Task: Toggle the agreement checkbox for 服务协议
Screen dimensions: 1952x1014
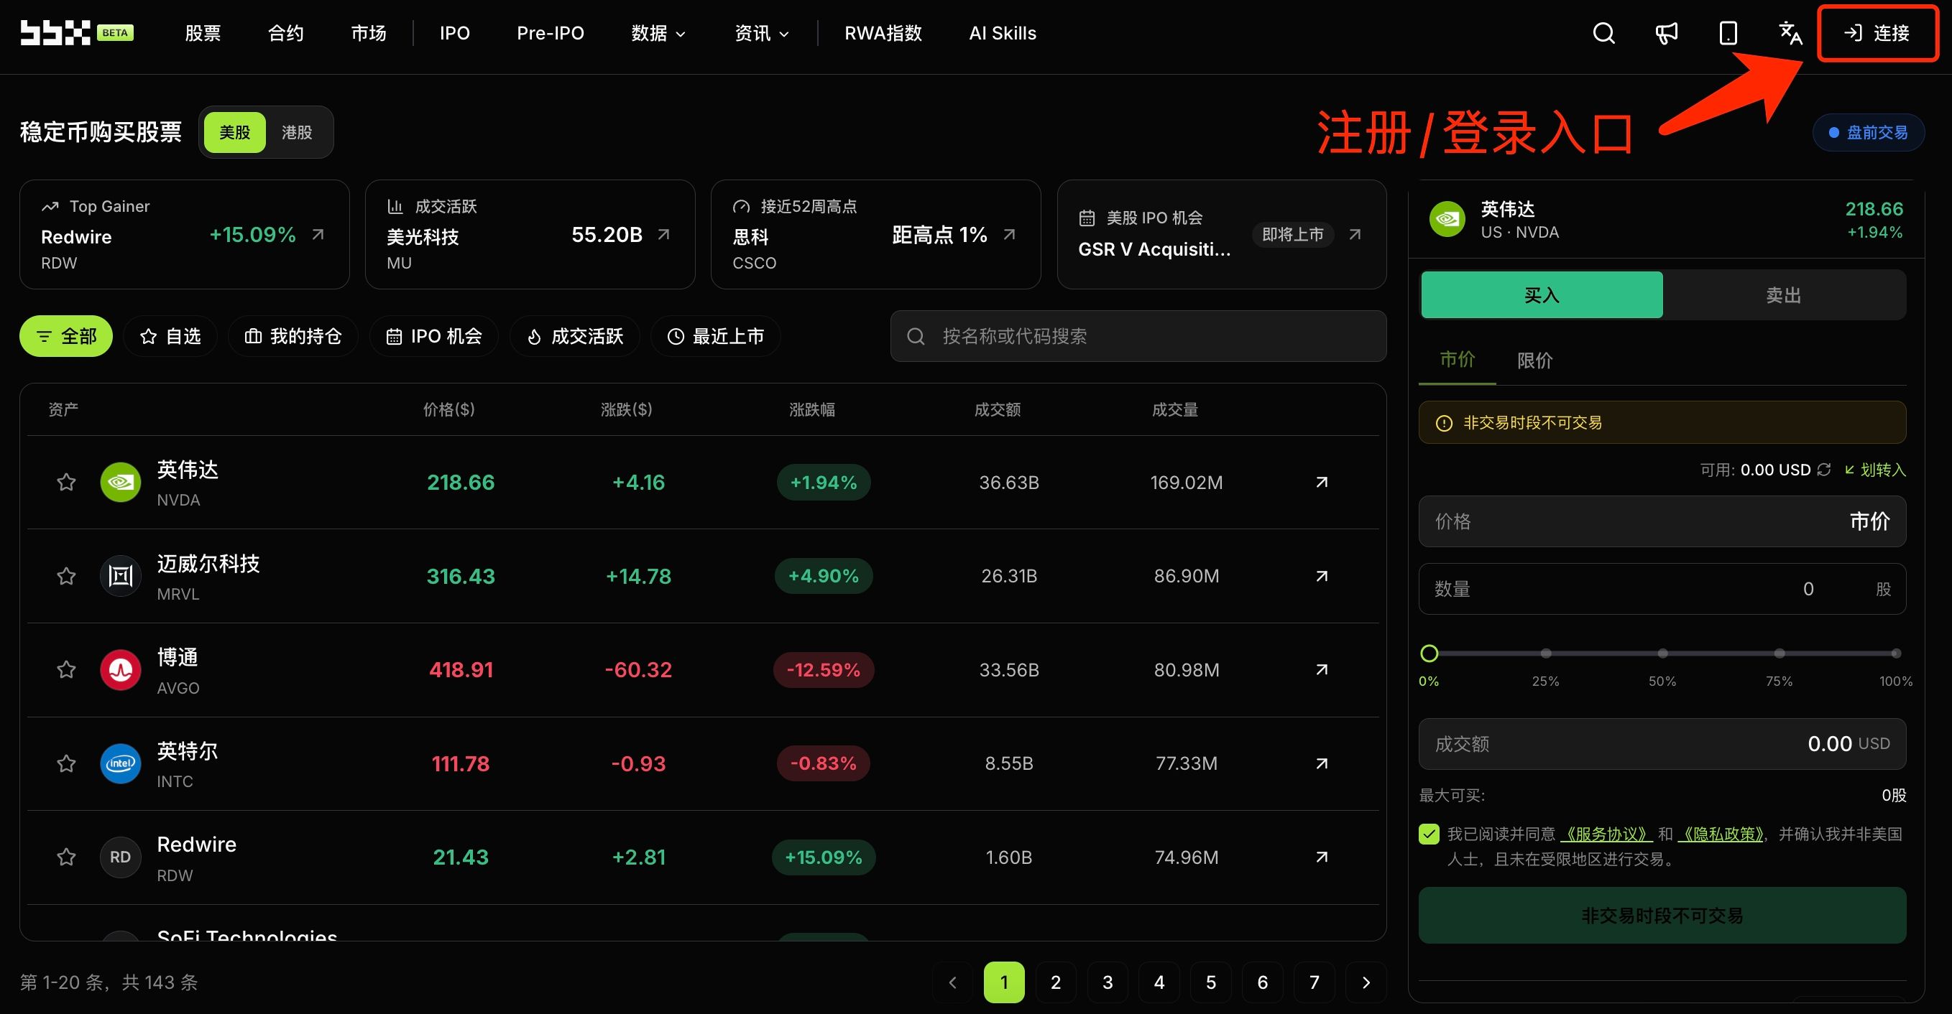Action: [1429, 834]
